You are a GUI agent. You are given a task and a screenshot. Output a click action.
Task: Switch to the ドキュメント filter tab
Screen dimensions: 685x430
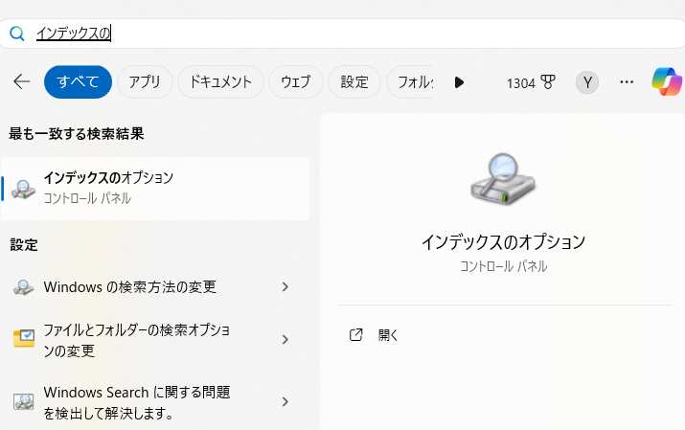[220, 82]
